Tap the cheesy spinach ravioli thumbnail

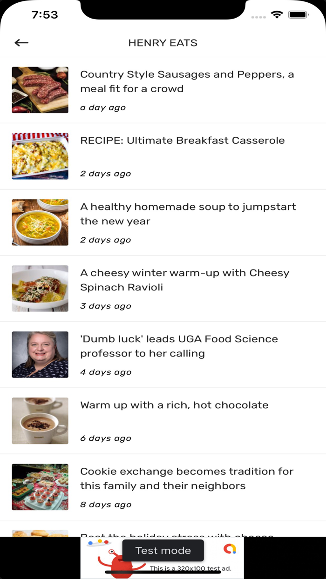(40, 288)
